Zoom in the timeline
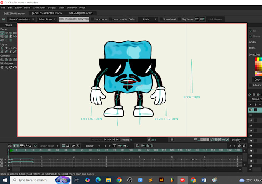Screen dimensions: 262x184 point(244,146)
